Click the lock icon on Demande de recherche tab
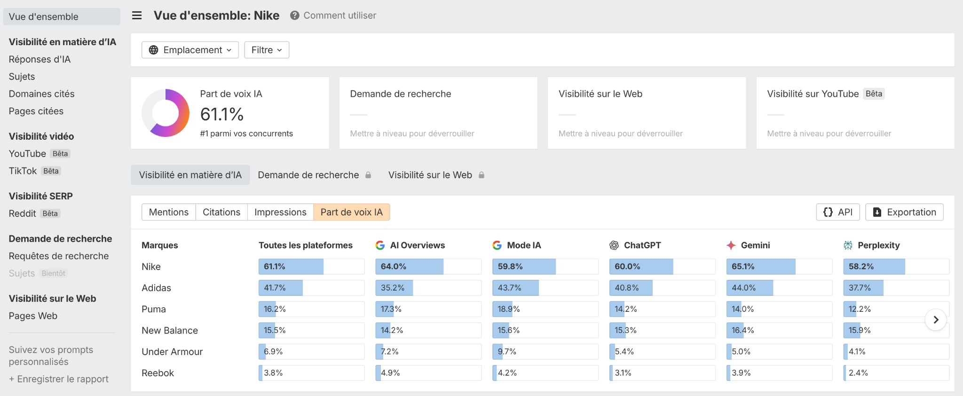 [368, 175]
